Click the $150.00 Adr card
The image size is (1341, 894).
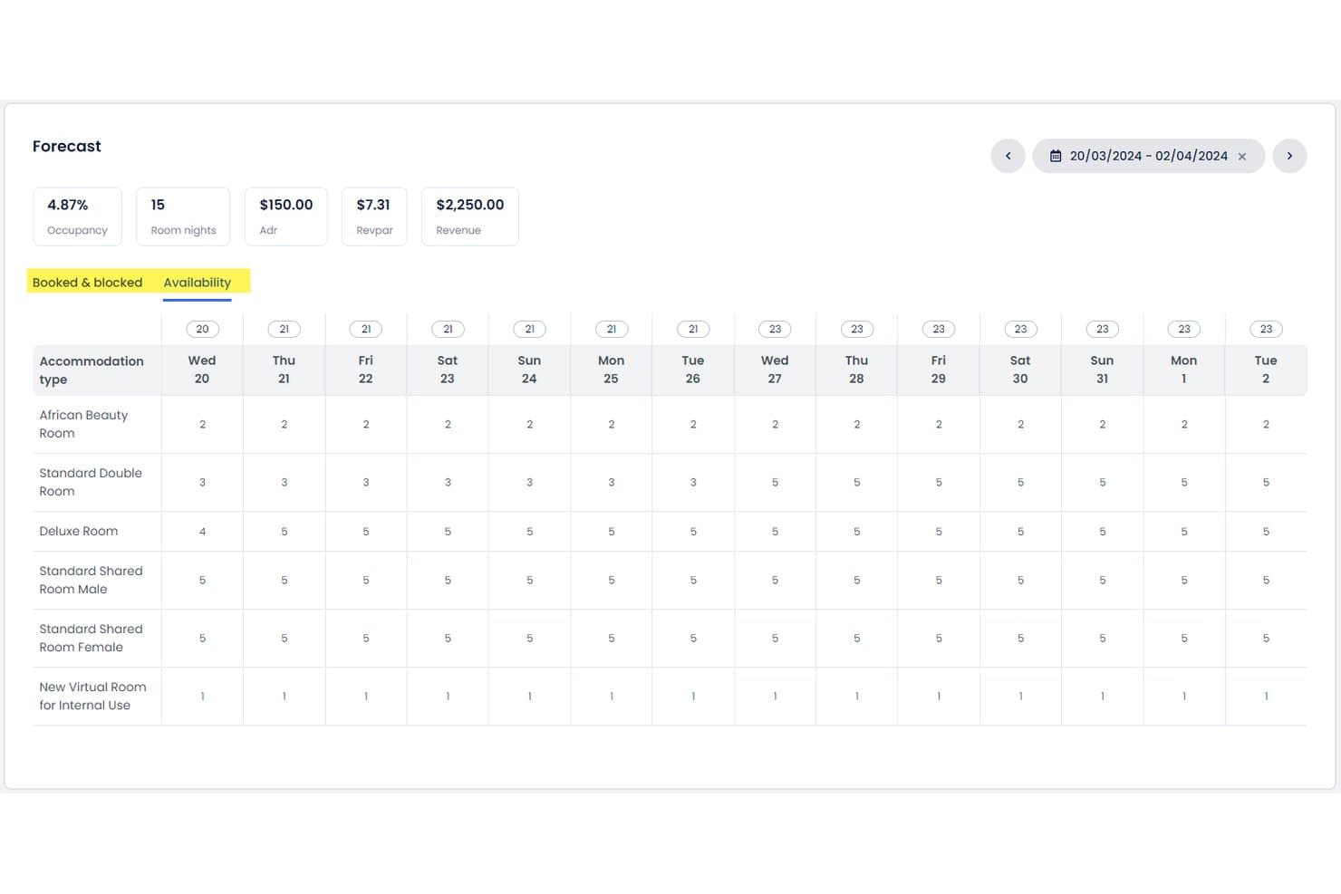[x=285, y=216]
